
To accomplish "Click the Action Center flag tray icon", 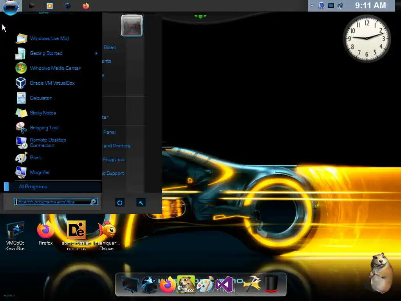I will coord(321,5).
